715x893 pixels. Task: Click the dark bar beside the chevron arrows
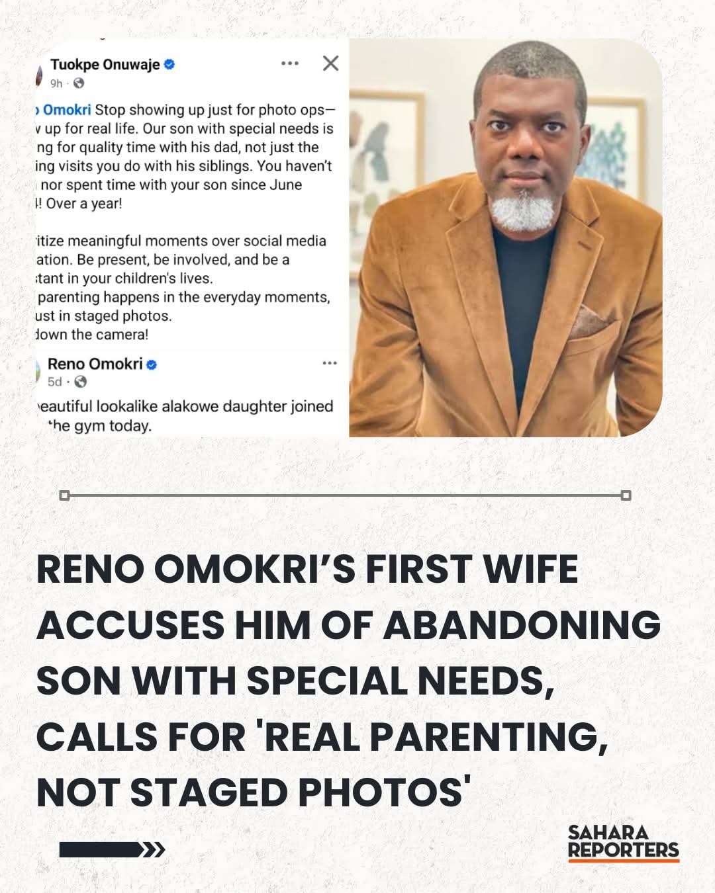99,850
